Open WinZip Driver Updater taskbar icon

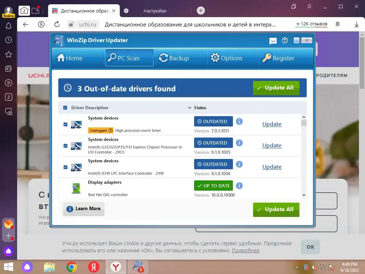(x=137, y=267)
